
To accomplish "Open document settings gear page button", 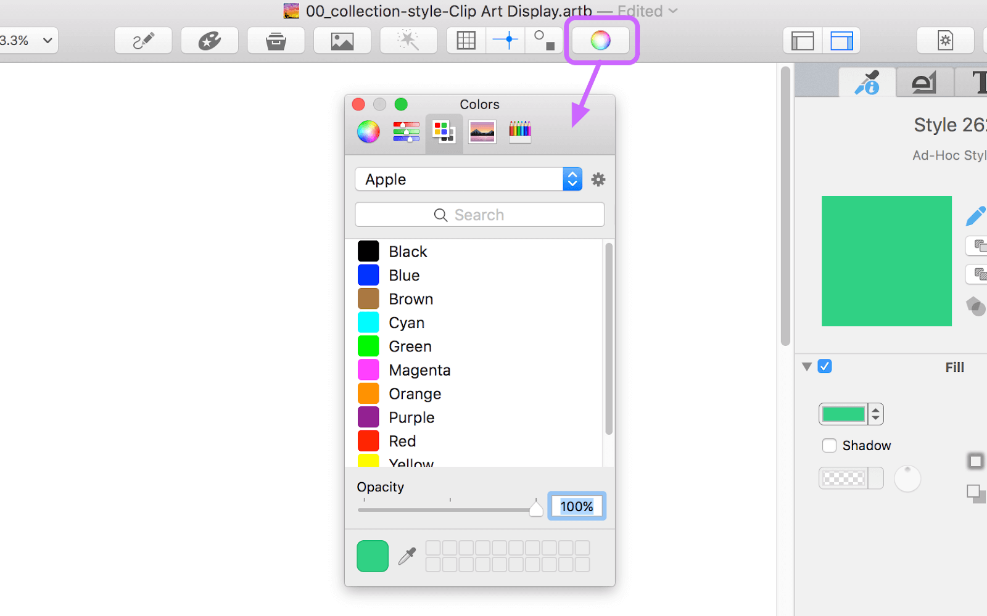I will click(945, 41).
